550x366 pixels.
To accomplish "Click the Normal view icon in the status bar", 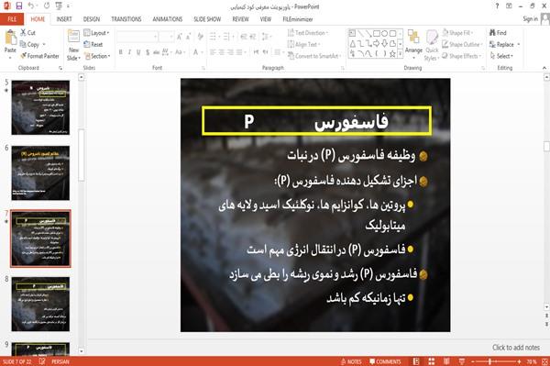I will (x=416, y=361).
